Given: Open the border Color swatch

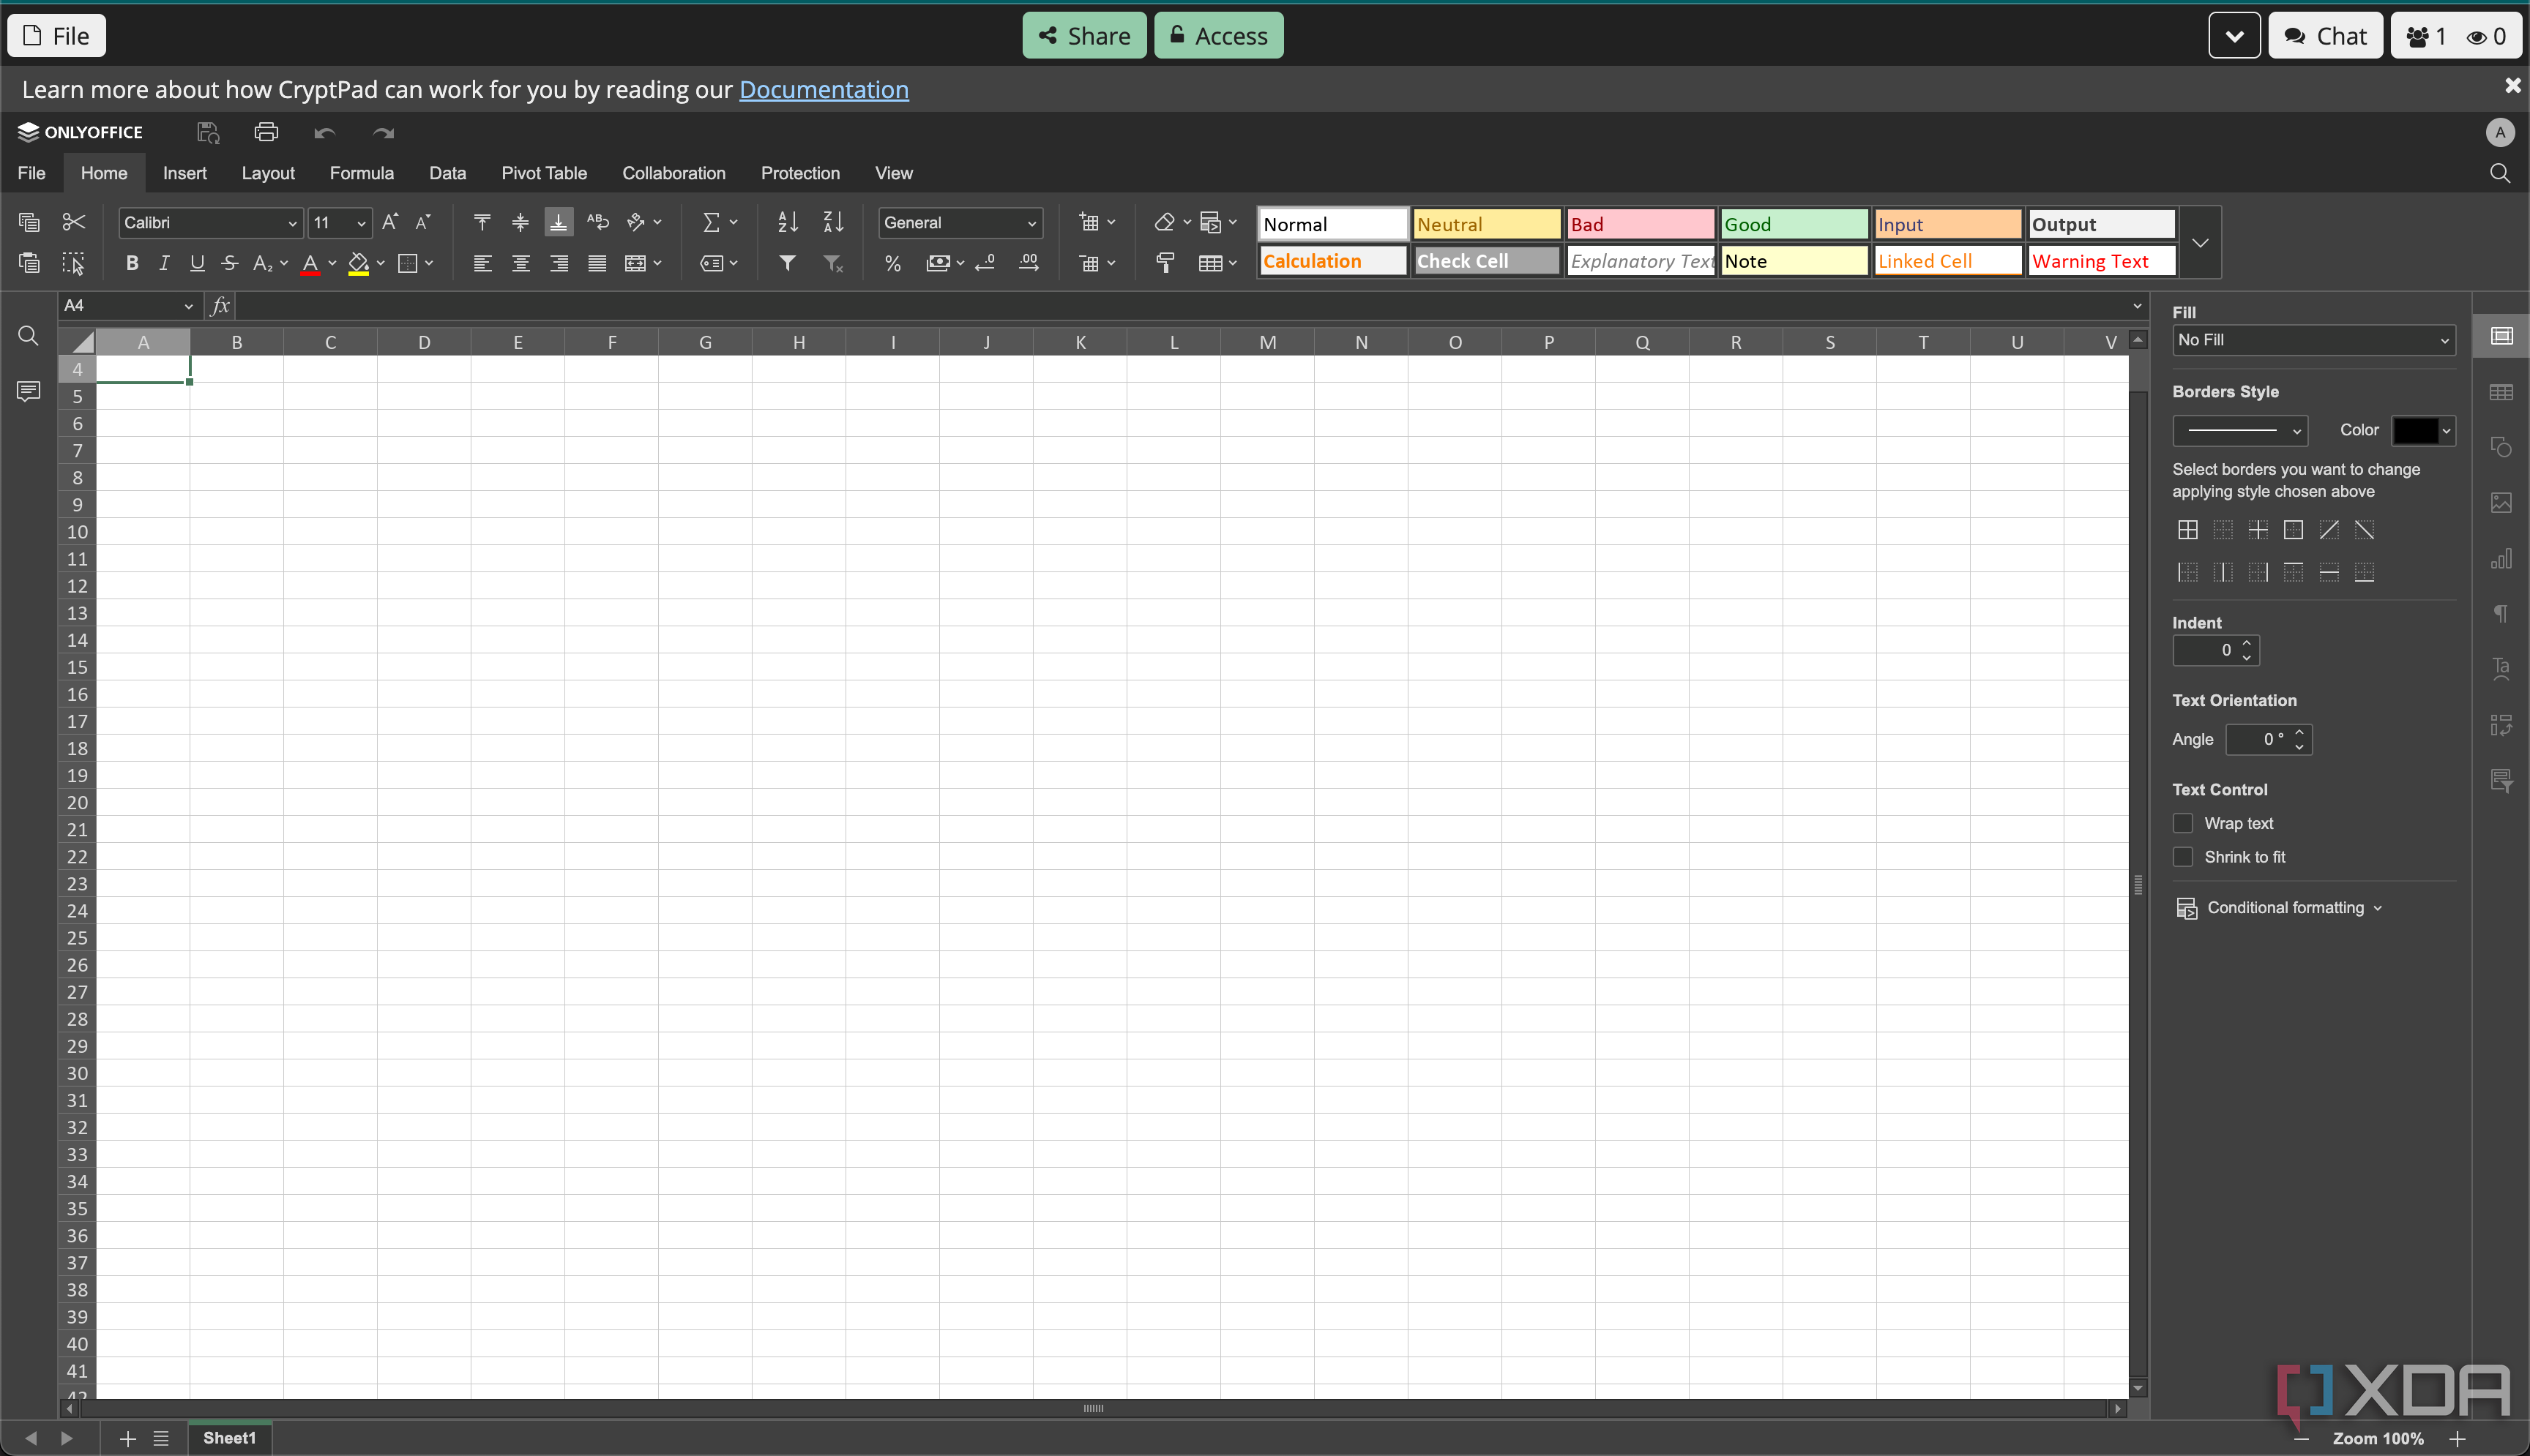Looking at the screenshot, I should coord(2422,431).
